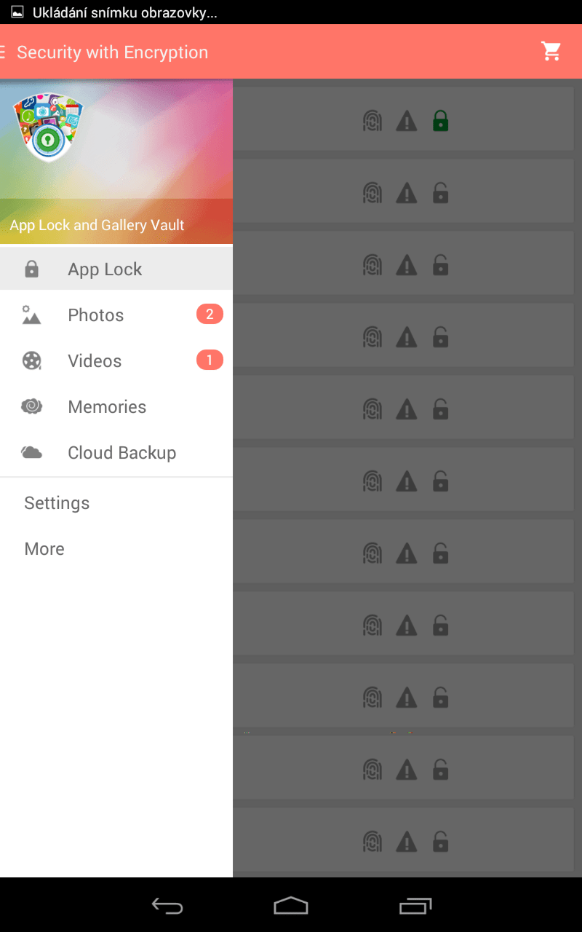Tap the Photos badge showing 2
This screenshot has height=932, width=582.
tap(210, 314)
